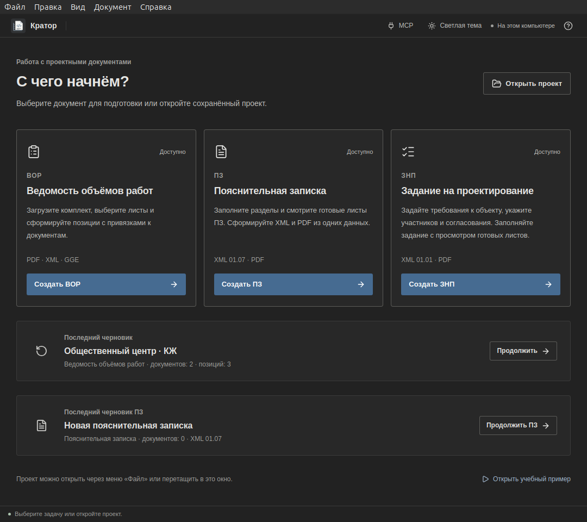Create a new ПЗ document
This screenshot has width=587, height=522.
coord(293,284)
